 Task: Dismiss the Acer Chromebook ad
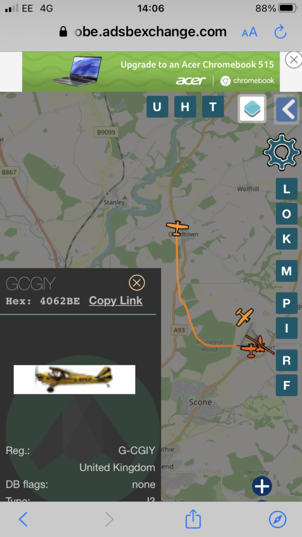[x=294, y=60]
